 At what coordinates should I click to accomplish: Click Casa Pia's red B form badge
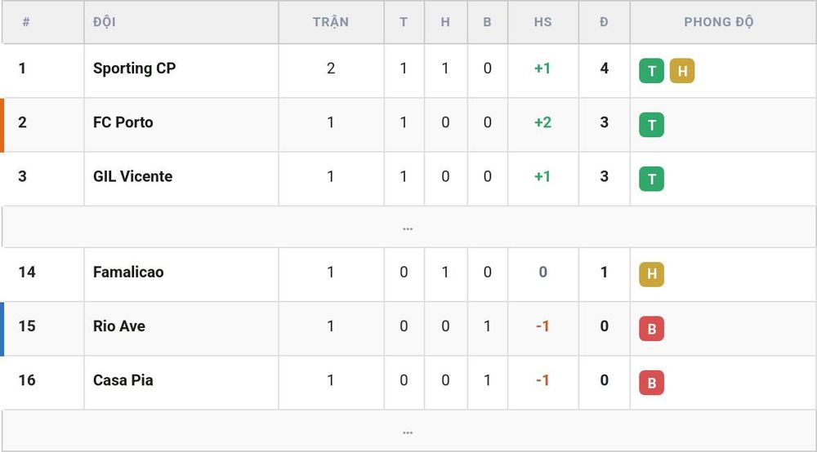tap(651, 383)
